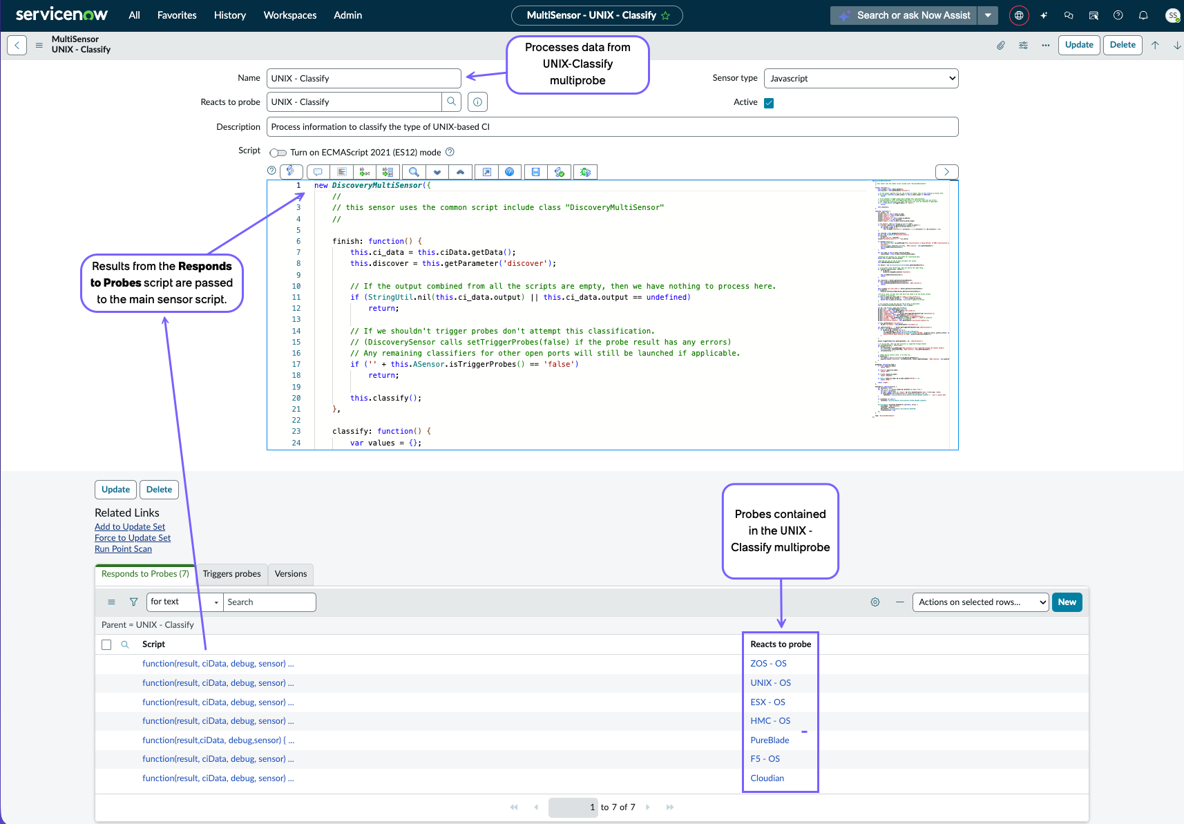Click the replace all icon
The width and height of the screenshot is (1184, 824).
pos(388,172)
